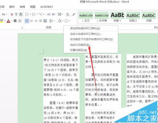Apply red font color A

click(9, 21)
